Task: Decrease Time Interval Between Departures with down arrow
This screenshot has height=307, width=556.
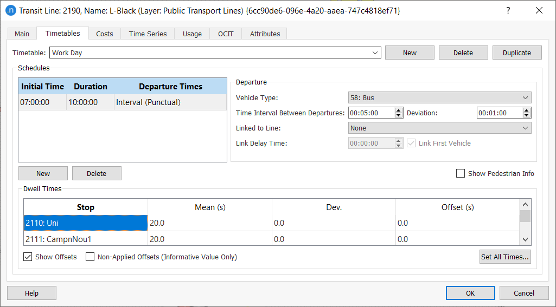Action: coord(399,116)
